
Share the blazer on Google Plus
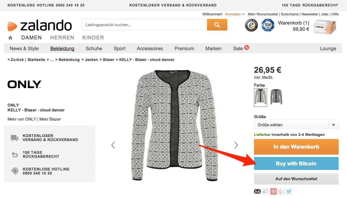click(x=281, y=192)
